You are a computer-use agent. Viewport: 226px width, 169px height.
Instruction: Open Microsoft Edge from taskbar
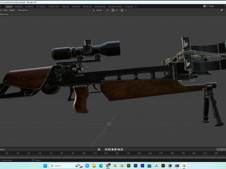click(x=101, y=166)
